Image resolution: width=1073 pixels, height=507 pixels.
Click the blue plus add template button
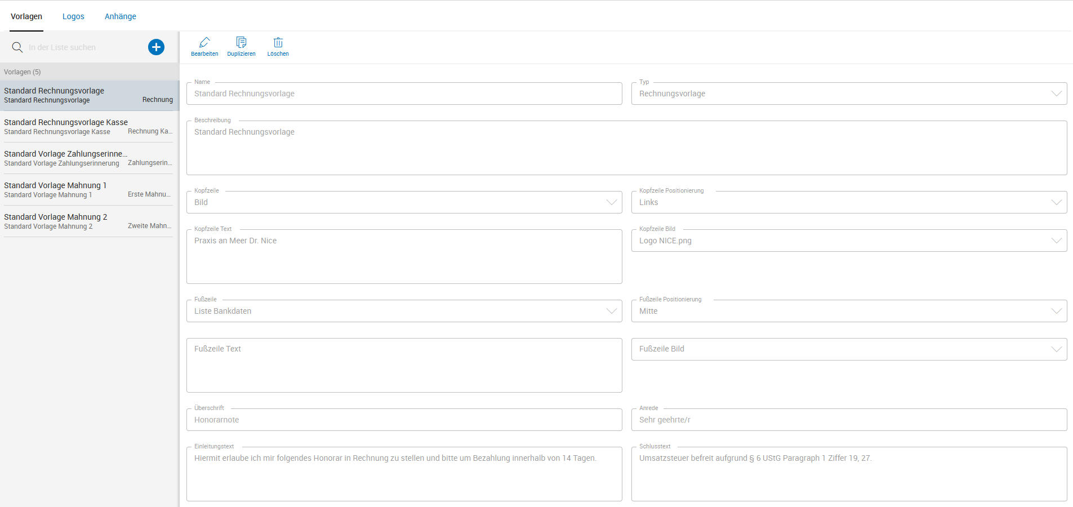tap(156, 47)
